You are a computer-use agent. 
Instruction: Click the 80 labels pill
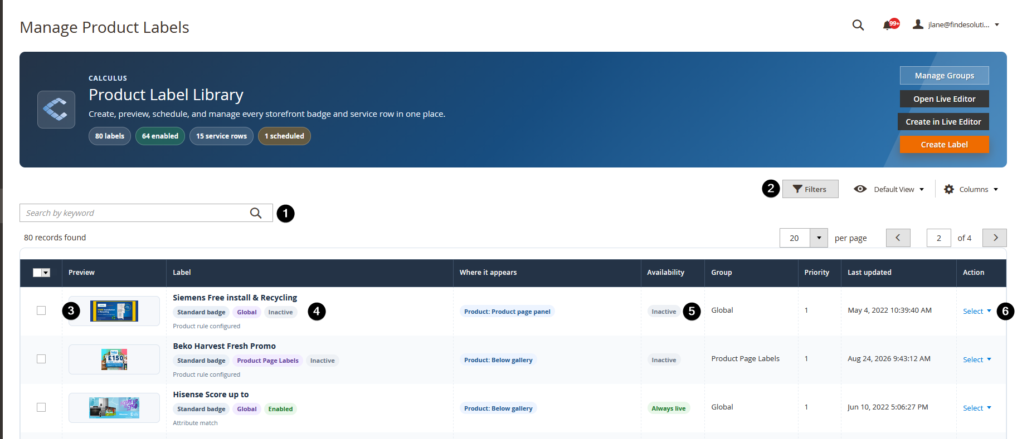pos(110,136)
